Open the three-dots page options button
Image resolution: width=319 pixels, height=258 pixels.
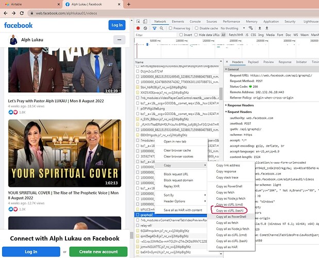[x=120, y=40]
